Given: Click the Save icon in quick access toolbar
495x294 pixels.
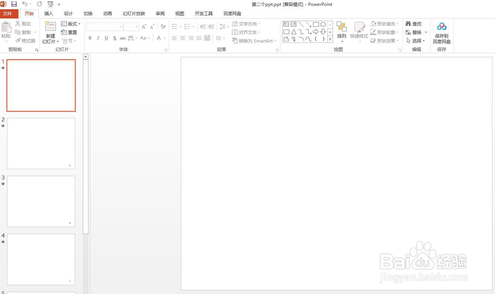Looking at the screenshot, I should pos(14,4).
